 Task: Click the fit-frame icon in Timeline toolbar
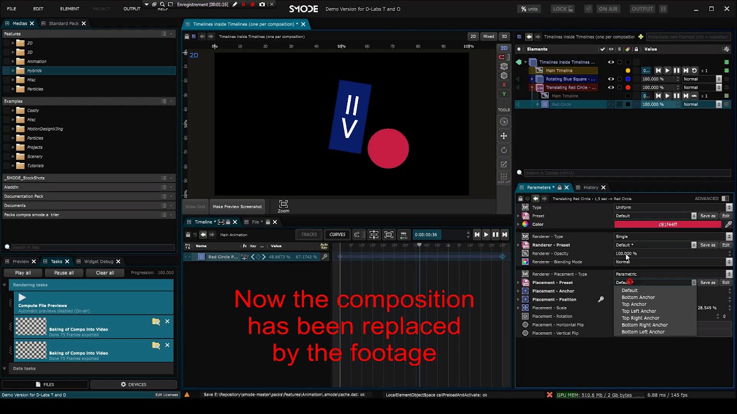(x=389, y=235)
